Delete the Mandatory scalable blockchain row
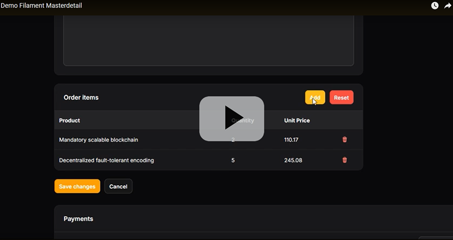 click(x=344, y=139)
